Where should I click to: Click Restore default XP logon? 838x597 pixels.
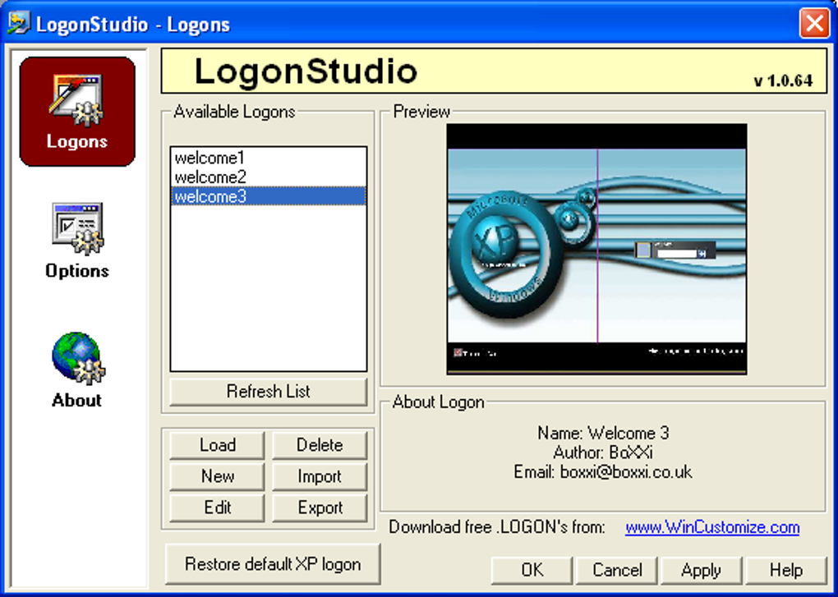pos(273,564)
